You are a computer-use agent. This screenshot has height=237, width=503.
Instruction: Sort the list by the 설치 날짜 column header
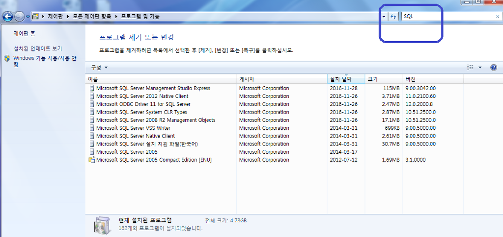click(x=340, y=79)
